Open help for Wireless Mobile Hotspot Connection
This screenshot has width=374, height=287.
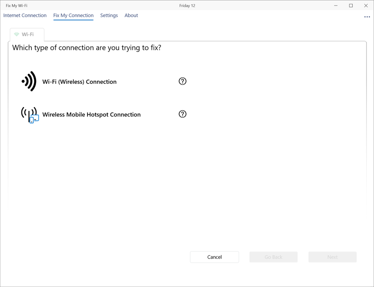(x=183, y=114)
